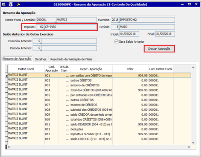Screen dimensions: 201x157
Task: Click the Período field showing 5
Action: pyautogui.click(x=115, y=27)
